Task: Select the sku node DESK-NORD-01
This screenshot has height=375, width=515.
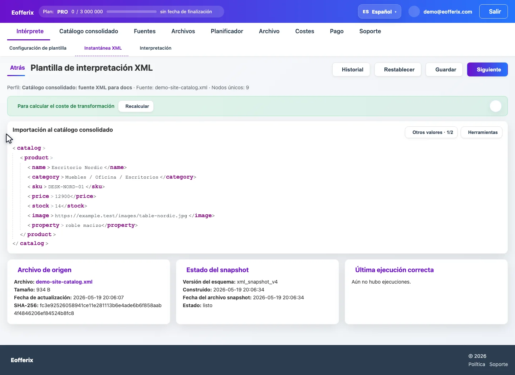Action: 66,186
